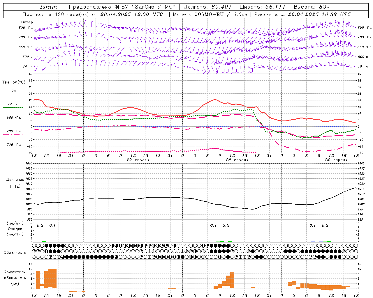Viewport: 373px width, 298px height.
Task: Click the 'Конвективн.' convective cloud label
Action: pyautogui.click(x=15, y=272)
